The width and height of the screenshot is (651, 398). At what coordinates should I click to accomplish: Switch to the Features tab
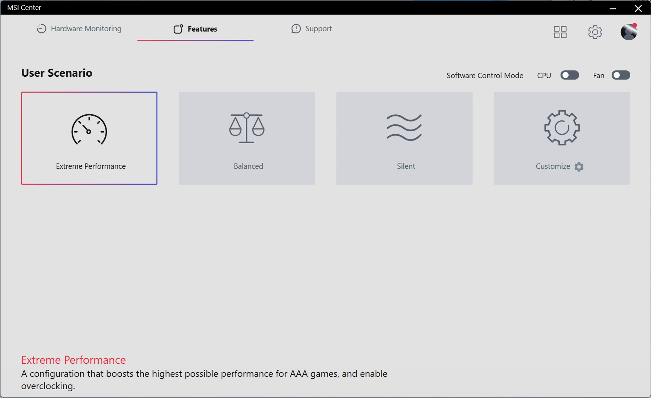point(195,29)
